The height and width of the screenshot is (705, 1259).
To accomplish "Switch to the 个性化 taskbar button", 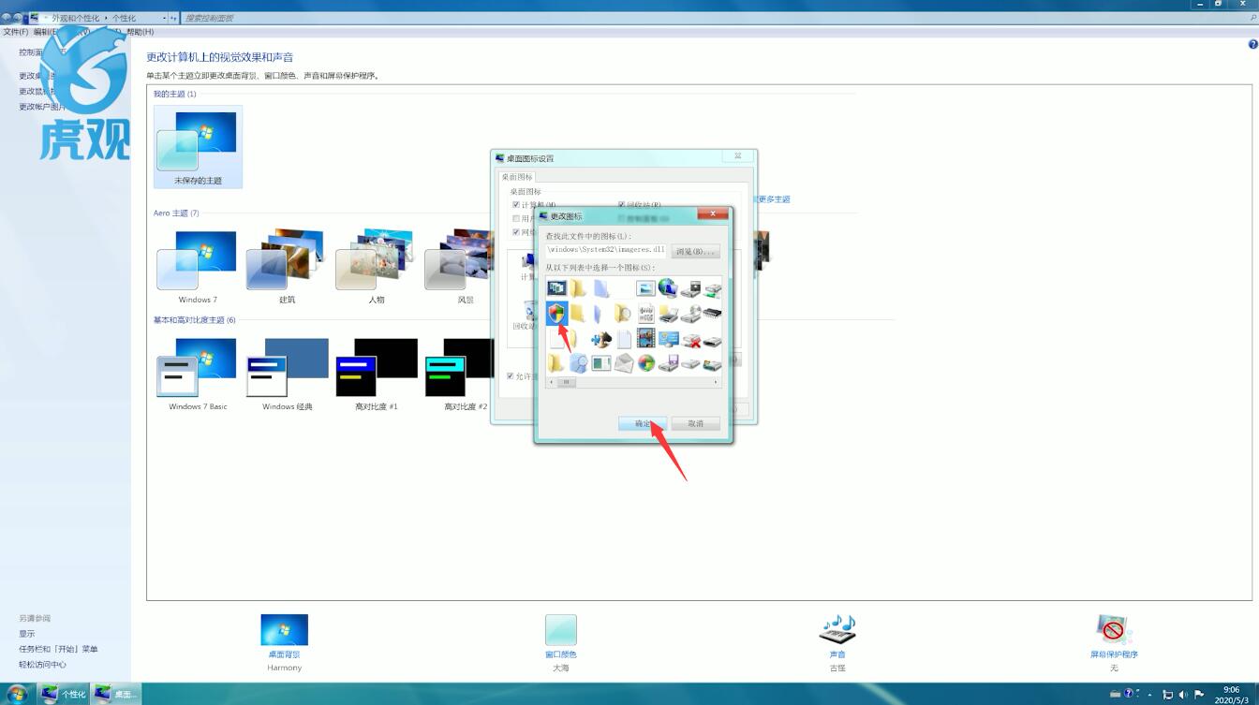I will (64, 694).
